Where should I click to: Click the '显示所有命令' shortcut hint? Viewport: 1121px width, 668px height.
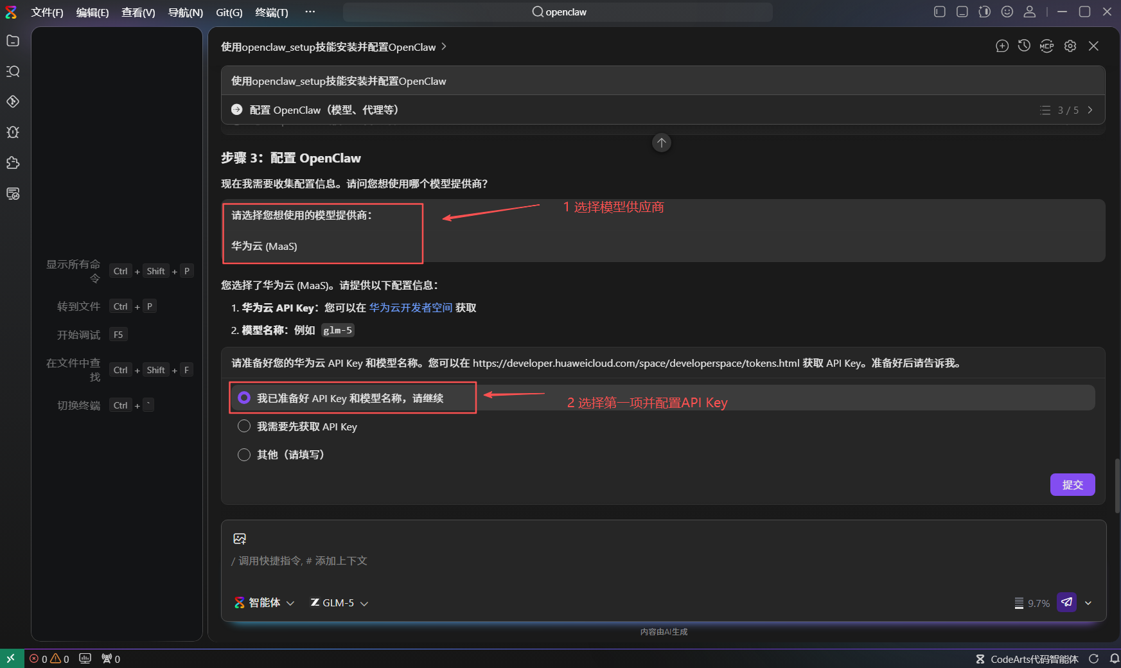(x=119, y=271)
